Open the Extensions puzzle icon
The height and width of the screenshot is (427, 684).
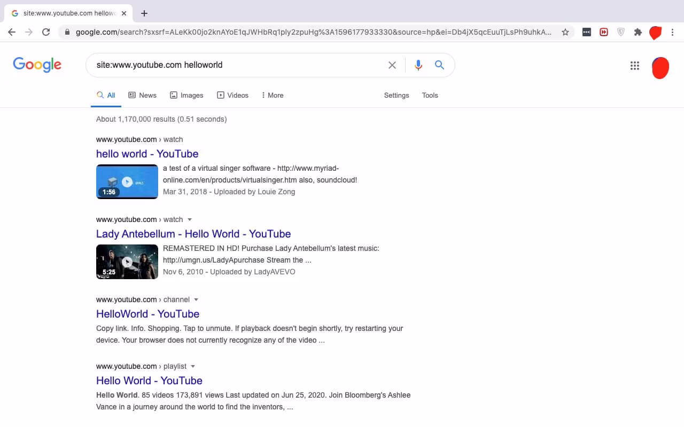pyautogui.click(x=638, y=32)
